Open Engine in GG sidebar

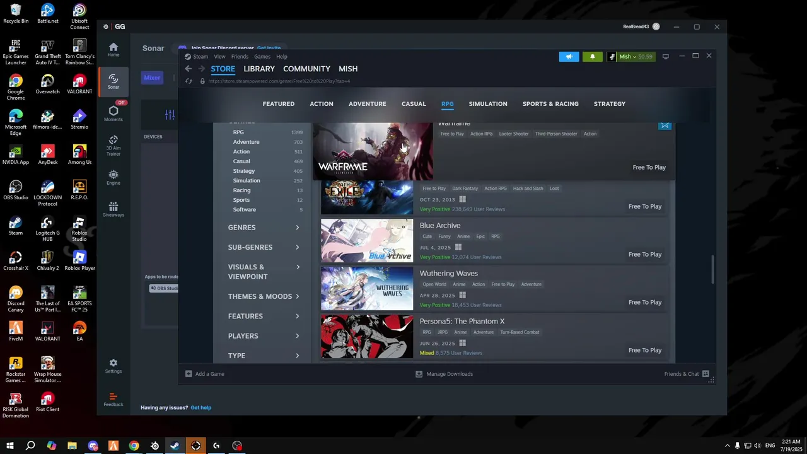(113, 178)
